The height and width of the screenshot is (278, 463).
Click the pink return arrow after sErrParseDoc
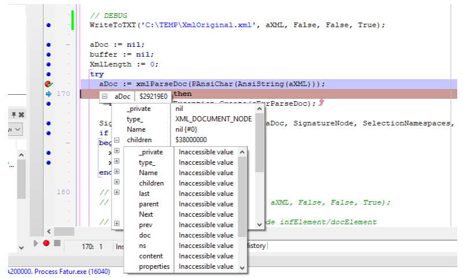coord(321,103)
